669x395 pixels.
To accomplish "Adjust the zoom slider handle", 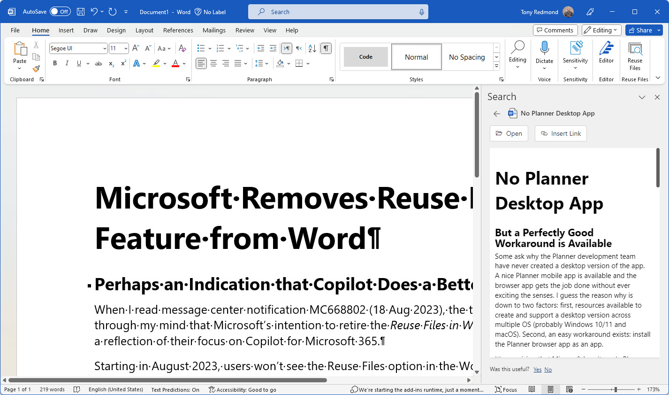I will point(616,389).
